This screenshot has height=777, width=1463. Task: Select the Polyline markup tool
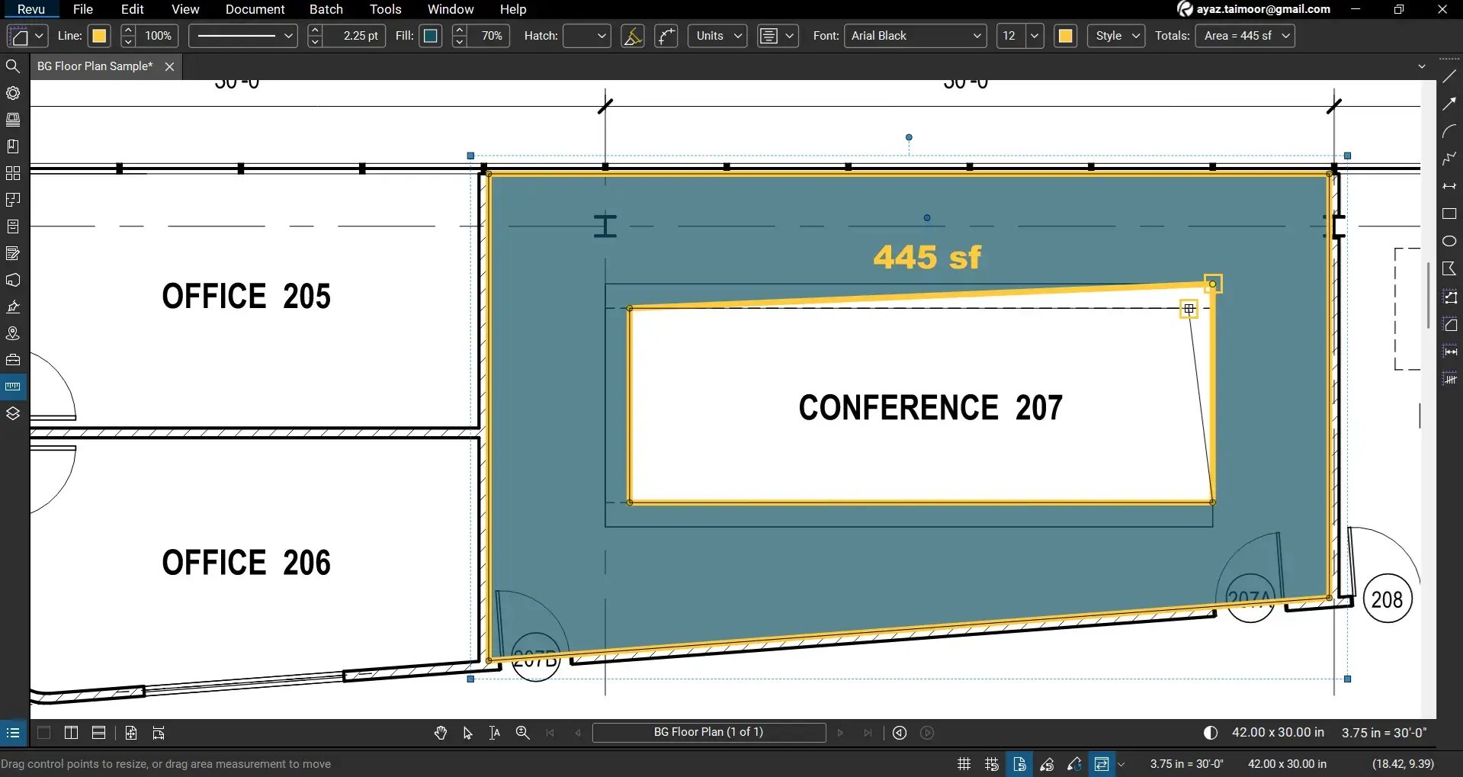[1449, 159]
